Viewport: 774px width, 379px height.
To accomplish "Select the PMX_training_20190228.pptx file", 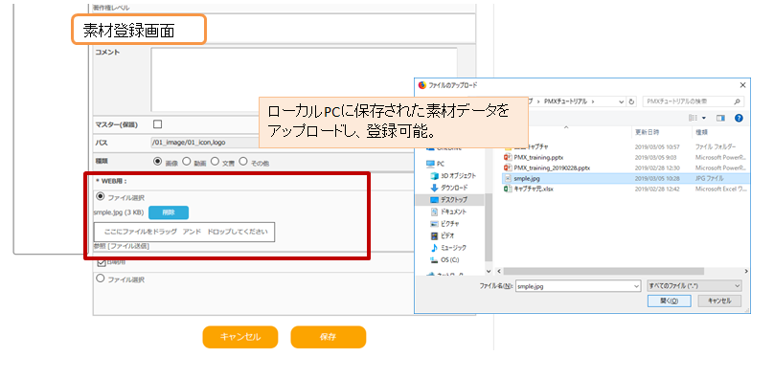I will point(546,167).
